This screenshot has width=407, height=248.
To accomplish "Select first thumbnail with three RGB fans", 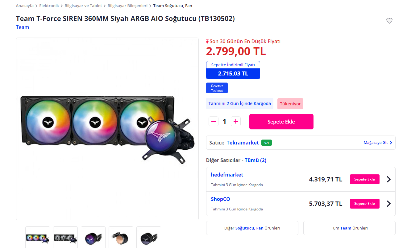I will [x=38, y=238].
